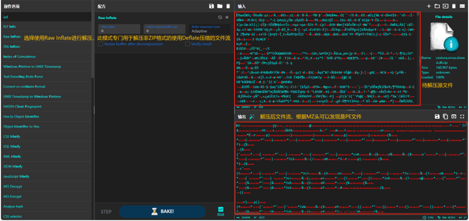The width and height of the screenshot is (469, 221).
Task: Open input LF end-of-line selector
Action: 462,107
